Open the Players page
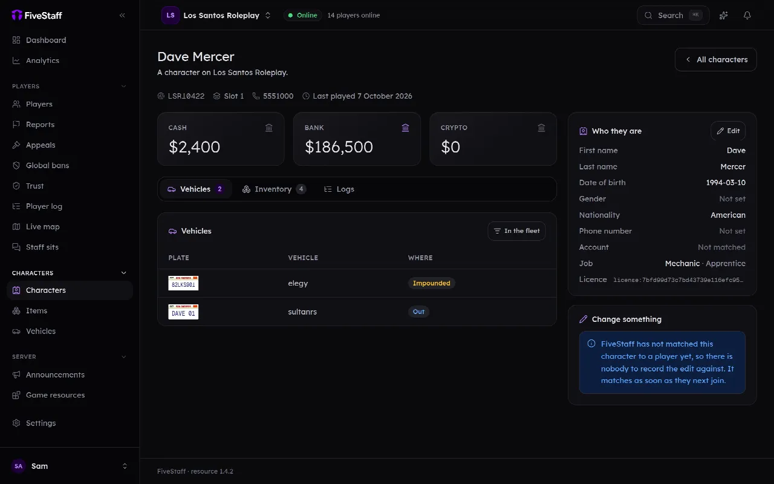The width and height of the screenshot is (774, 484). 70,104
